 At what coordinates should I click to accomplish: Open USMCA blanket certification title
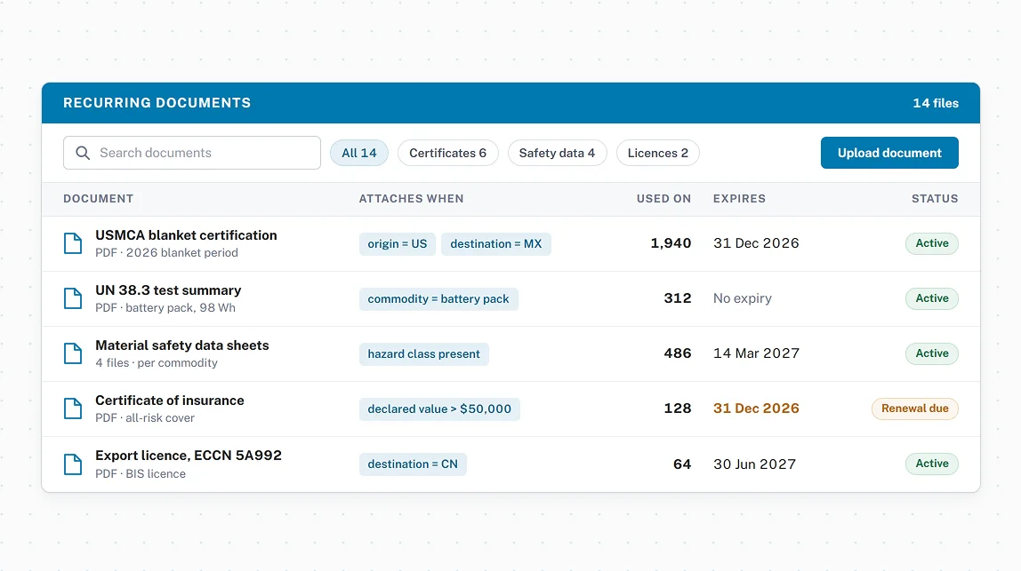click(186, 234)
